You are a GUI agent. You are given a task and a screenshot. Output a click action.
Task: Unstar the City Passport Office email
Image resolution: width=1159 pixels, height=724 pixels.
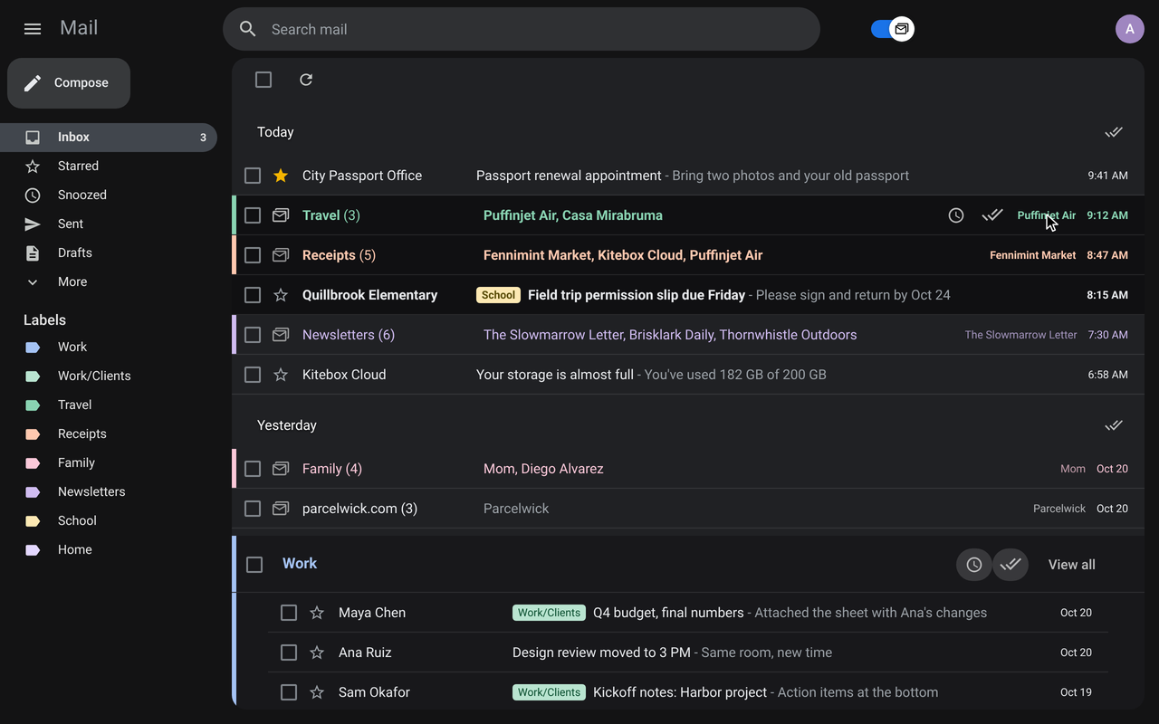point(281,176)
